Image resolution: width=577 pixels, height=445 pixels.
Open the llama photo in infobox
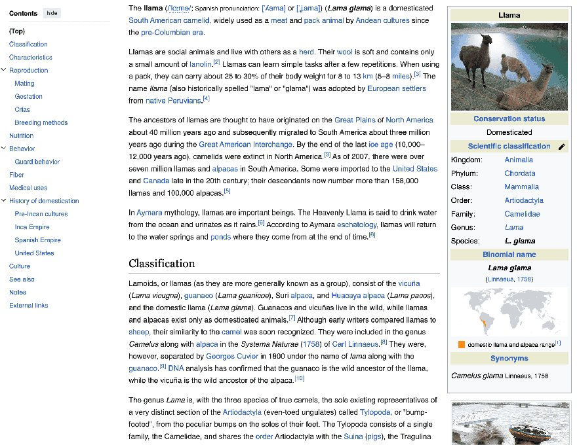click(509, 67)
